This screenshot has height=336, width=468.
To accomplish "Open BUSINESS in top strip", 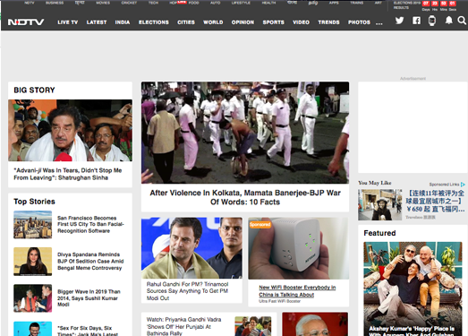I will pyautogui.click(x=55, y=3).
